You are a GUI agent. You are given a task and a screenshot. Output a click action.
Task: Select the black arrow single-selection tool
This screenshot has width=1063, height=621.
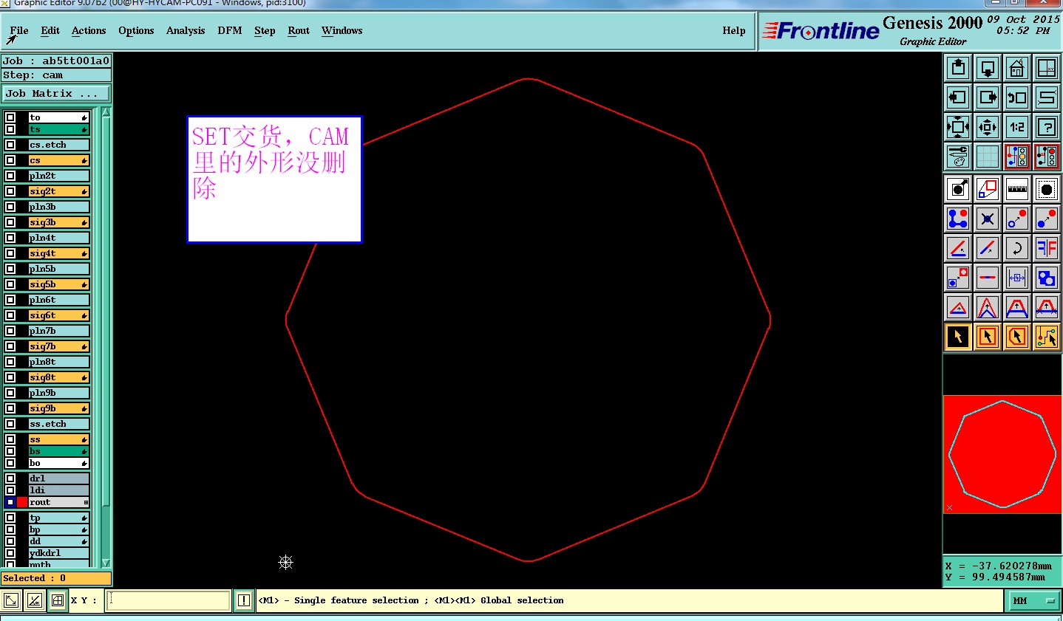coord(958,337)
